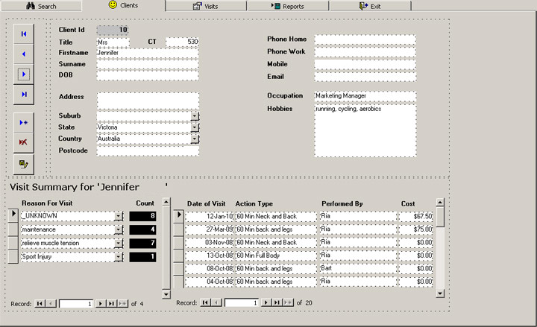
Task: First record button in Reason list navigator
Action: tap(40, 303)
